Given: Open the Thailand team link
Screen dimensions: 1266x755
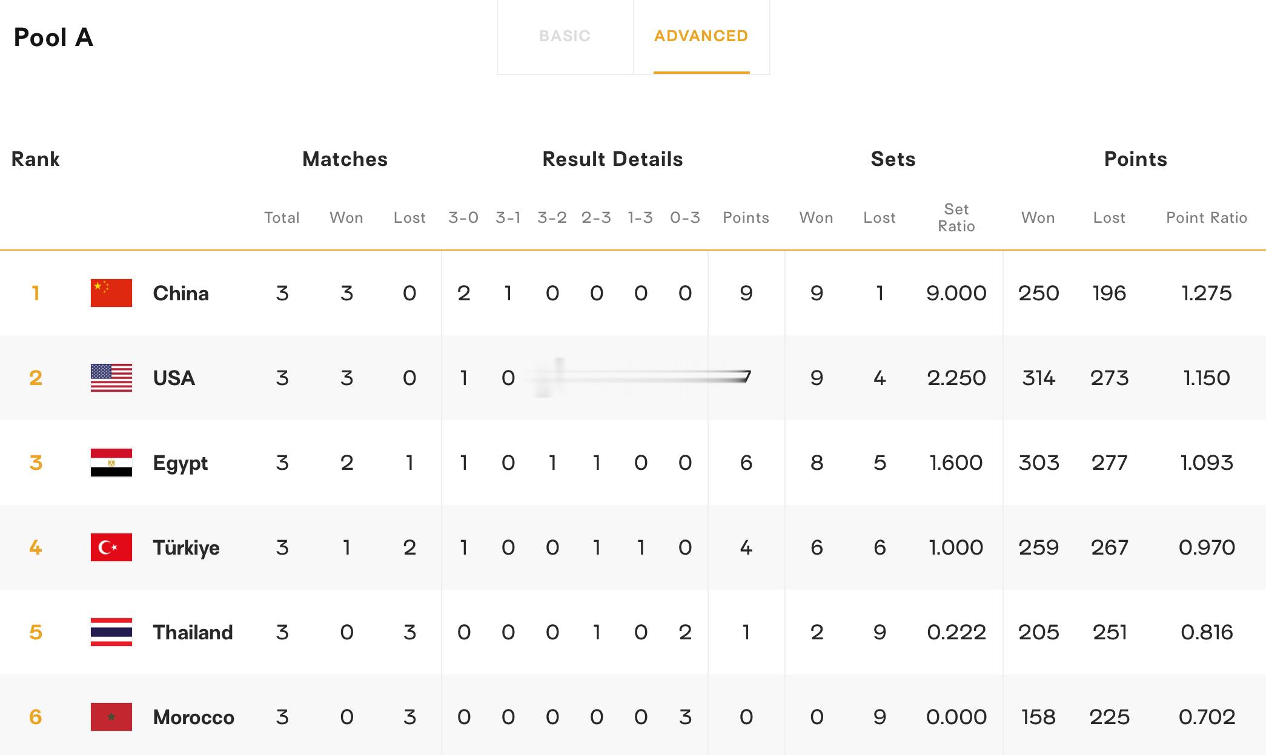Looking at the screenshot, I should (x=193, y=633).
